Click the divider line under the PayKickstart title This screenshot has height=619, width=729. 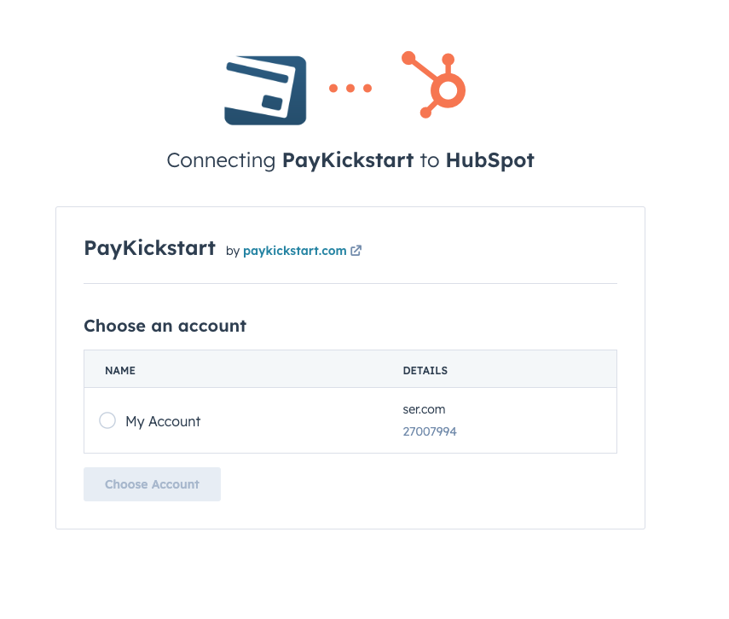coord(350,283)
